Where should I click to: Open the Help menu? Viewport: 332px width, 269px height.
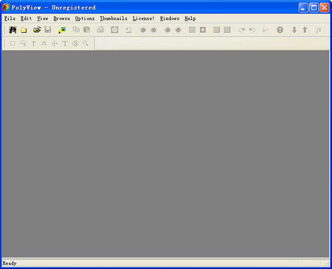pyautogui.click(x=190, y=19)
